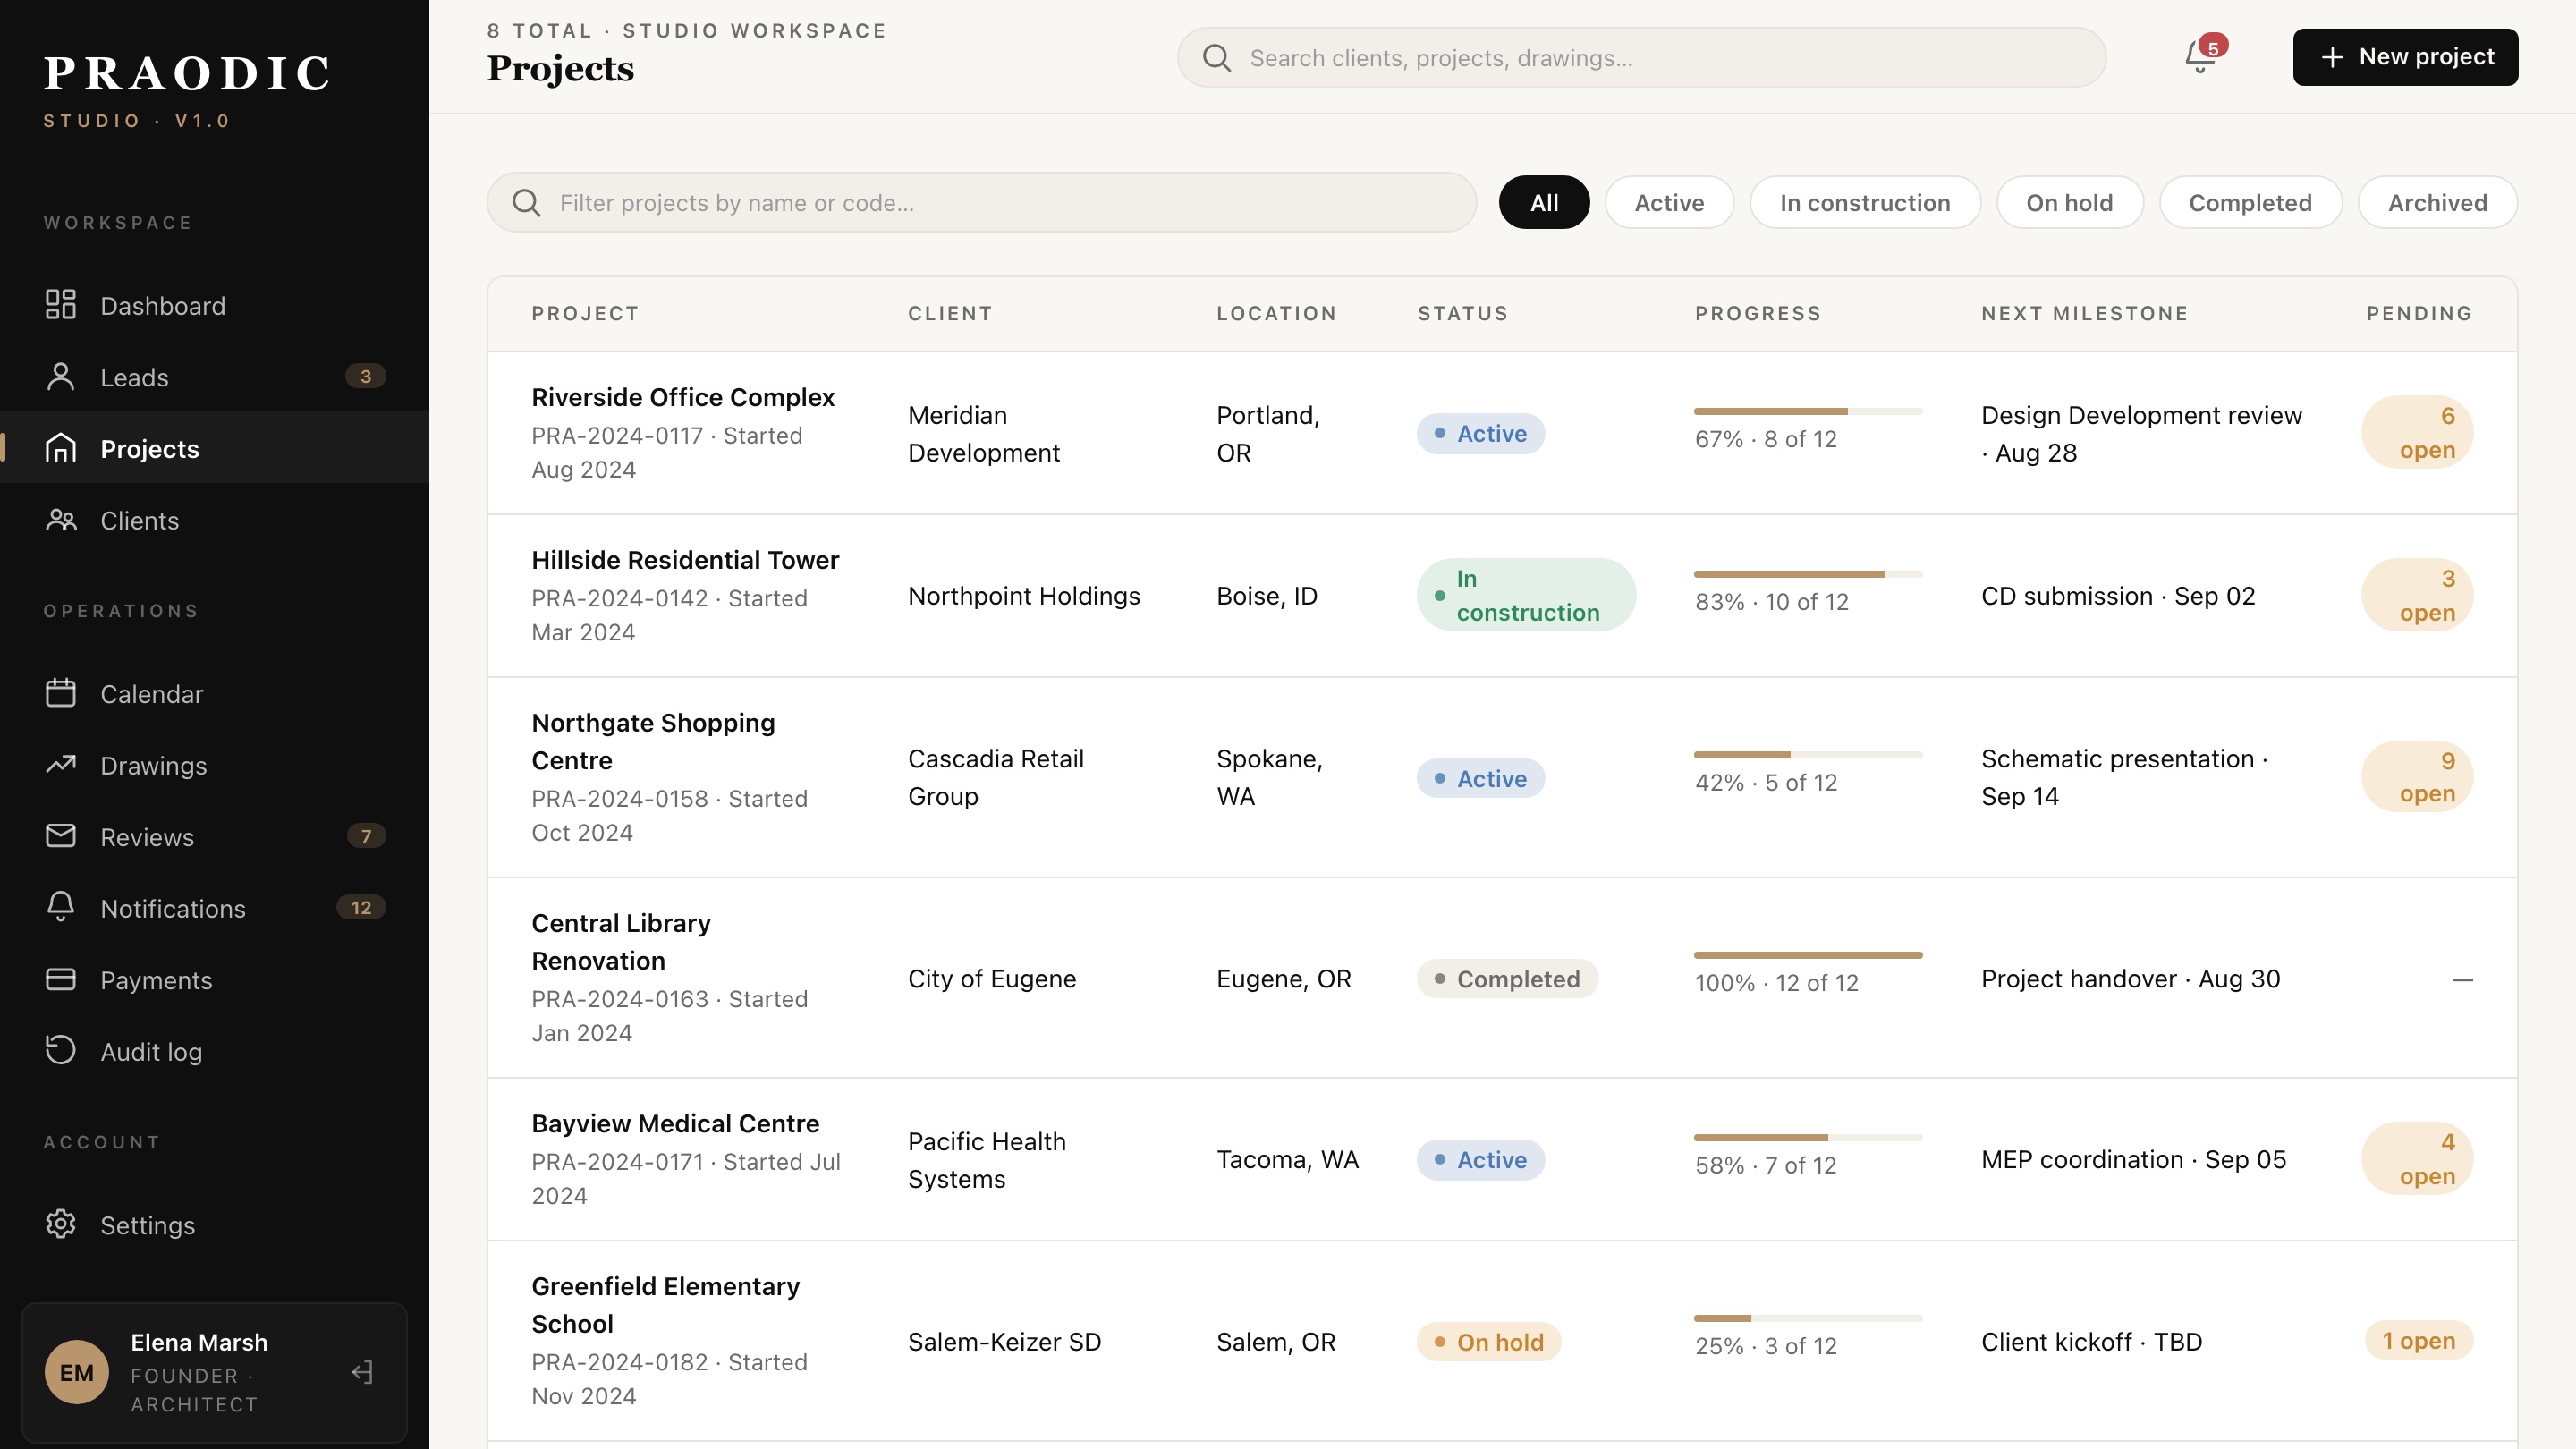Open Bayview Medical Centre project

675,1123
